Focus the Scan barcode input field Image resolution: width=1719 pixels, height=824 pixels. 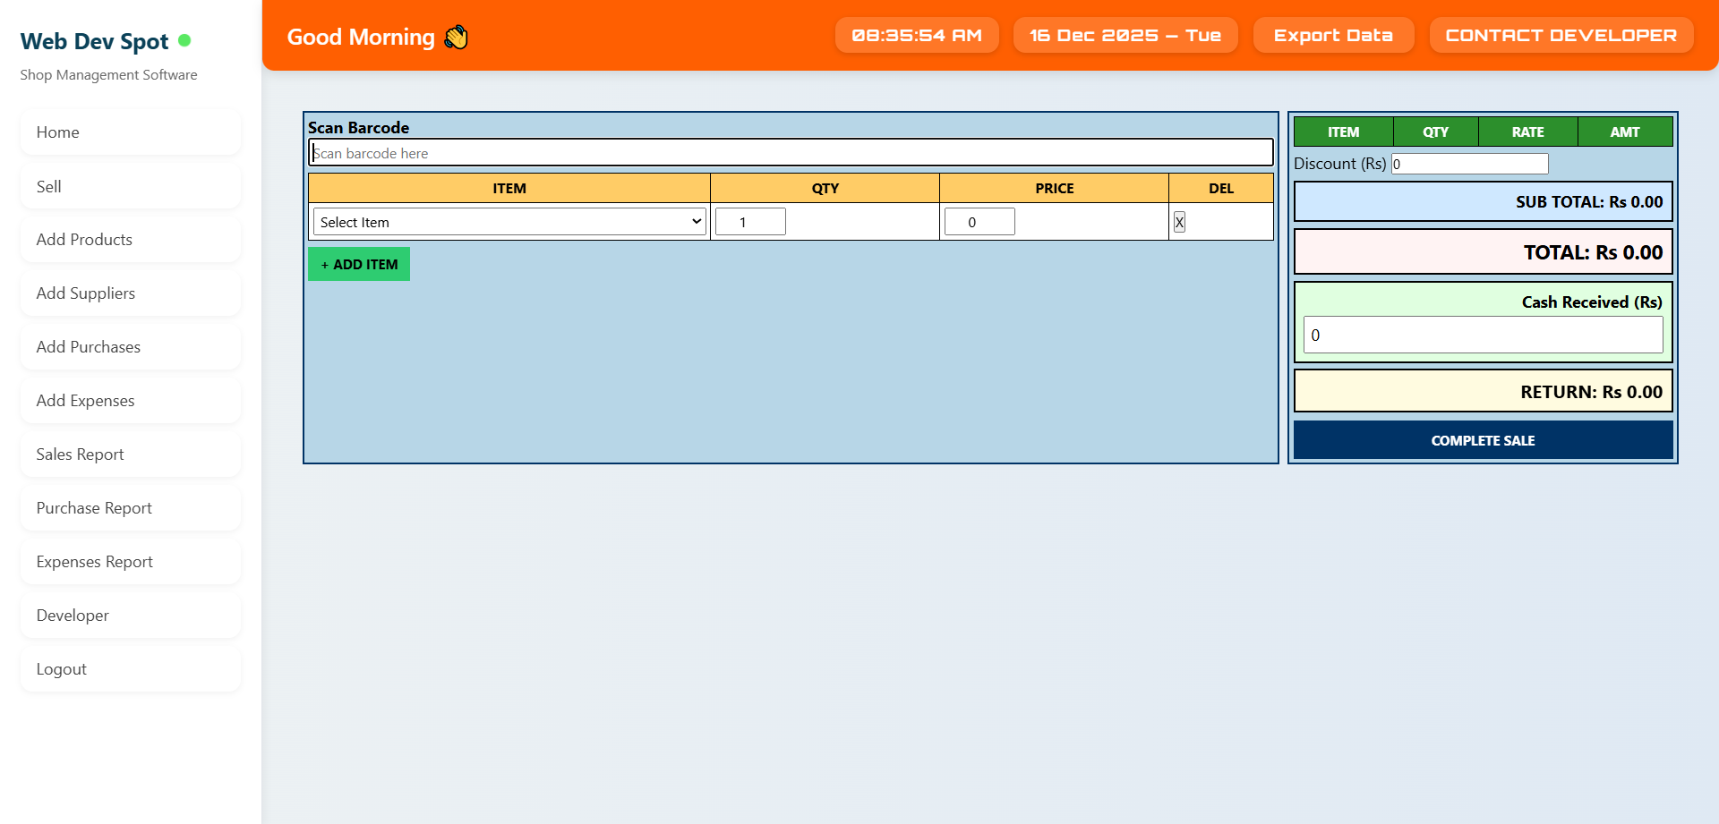(791, 153)
